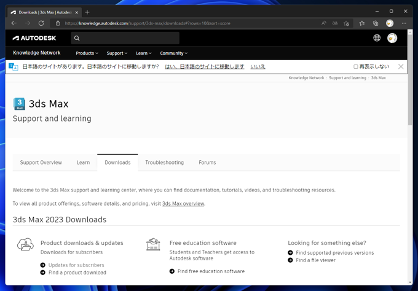
Task: Open the Forums tab
Action: 207,163
